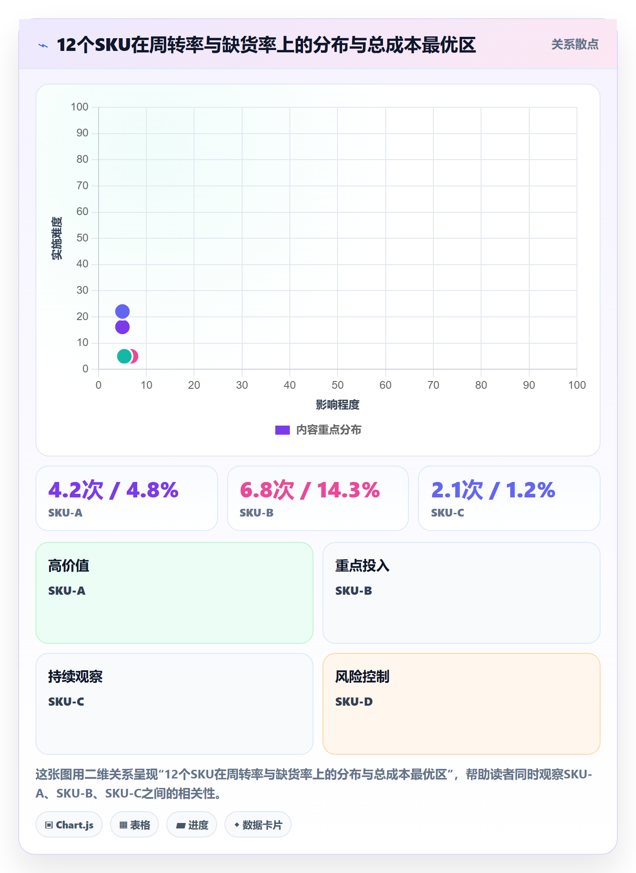Click the description paragraph starting 这张图用二维关系

[314, 783]
